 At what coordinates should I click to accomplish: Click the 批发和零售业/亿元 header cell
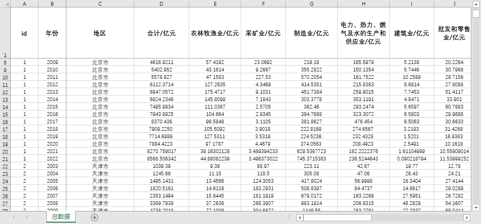coord(452,33)
